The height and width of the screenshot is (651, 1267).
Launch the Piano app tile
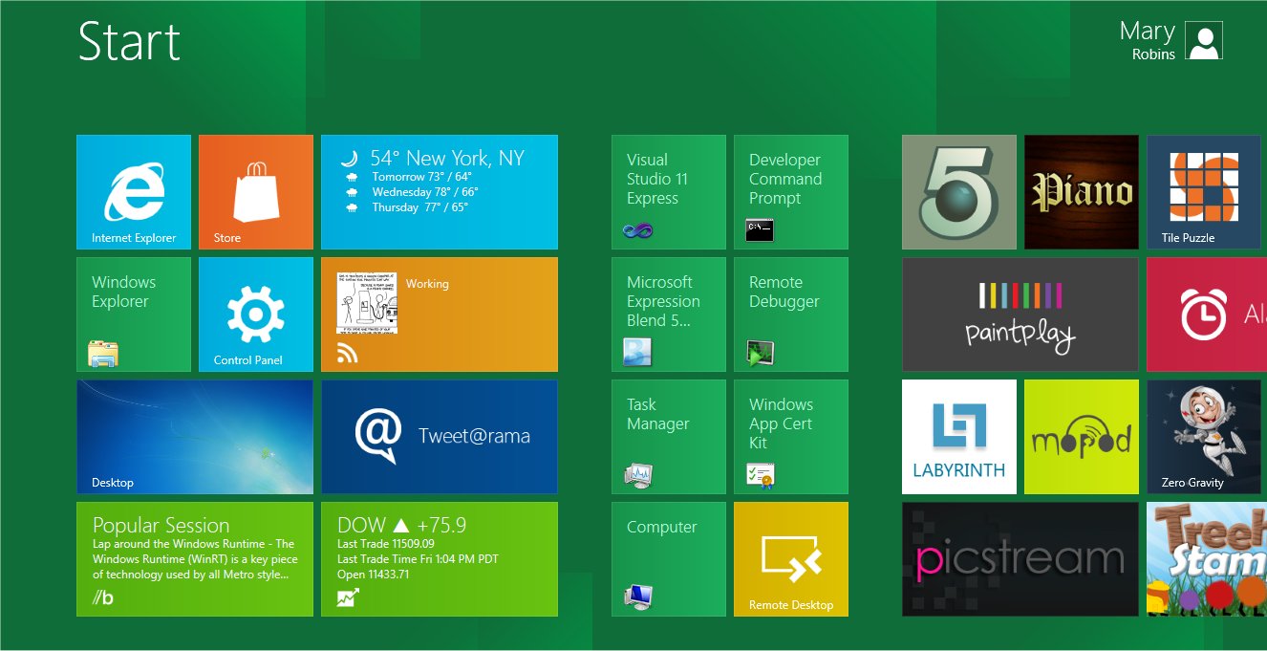tap(1082, 192)
